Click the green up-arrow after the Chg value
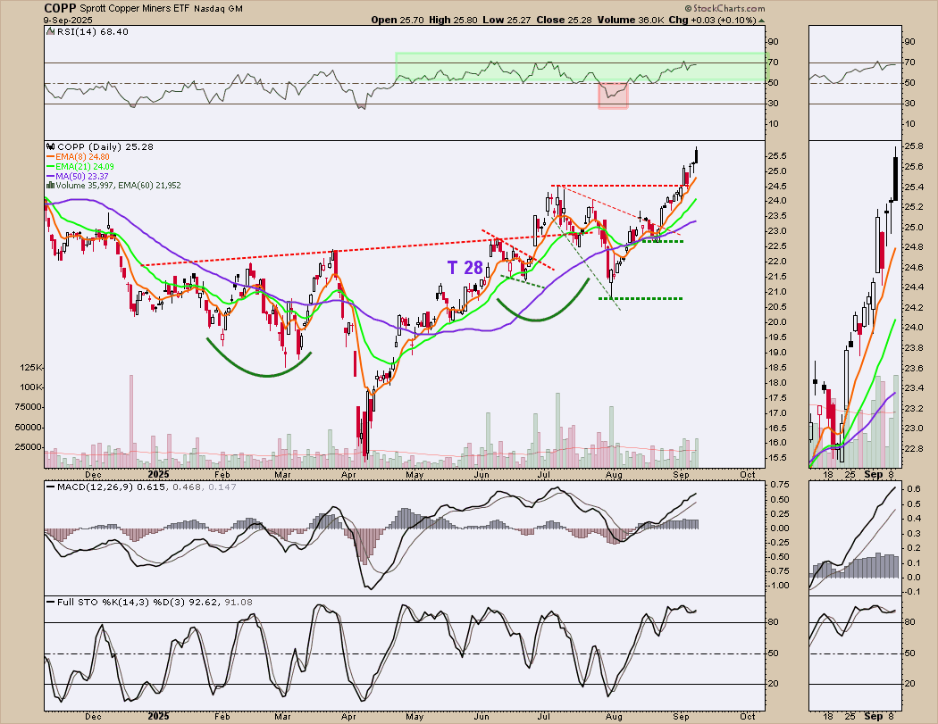 (x=761, y=20)
